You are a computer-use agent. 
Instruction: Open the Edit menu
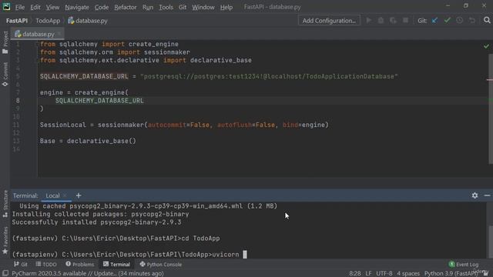point(35,7)
